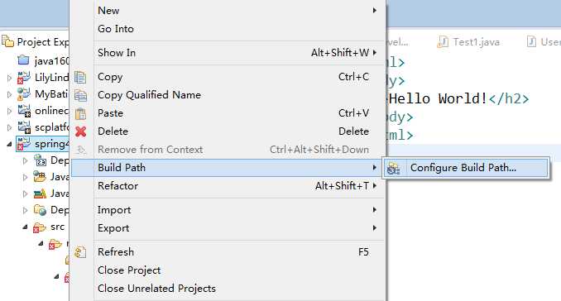The image size is (561, 301).
Task: Click the Hello World! text in editor
Action: point(439,98)
